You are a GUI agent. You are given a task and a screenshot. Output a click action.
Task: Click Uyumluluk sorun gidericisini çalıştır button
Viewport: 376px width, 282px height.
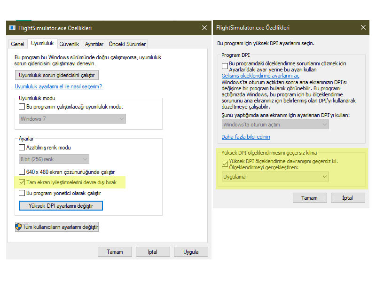[x=57, y=75]
